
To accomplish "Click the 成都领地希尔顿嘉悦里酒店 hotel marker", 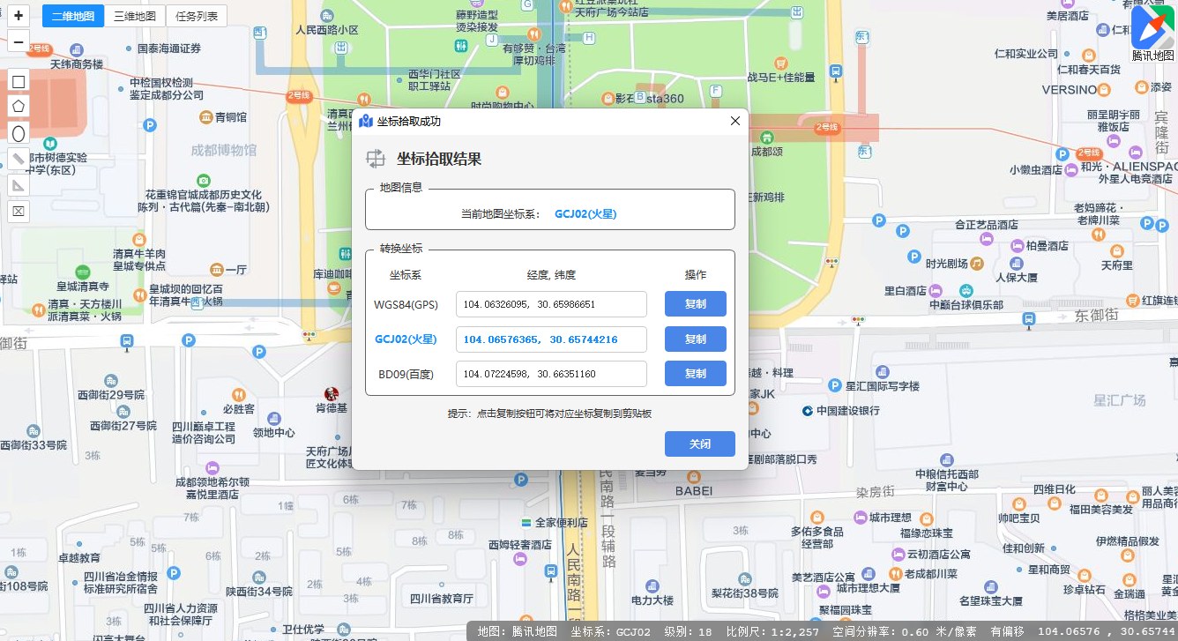I will (212, 467).
